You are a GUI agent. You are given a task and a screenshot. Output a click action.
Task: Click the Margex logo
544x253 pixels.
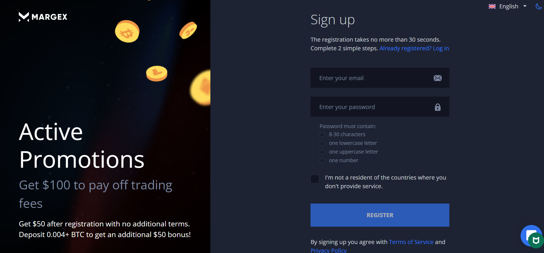click(43, 17)
